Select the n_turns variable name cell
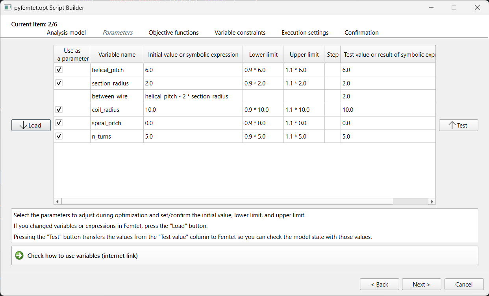Viewport: 489px width, 296px height. (x=117, y=136)
